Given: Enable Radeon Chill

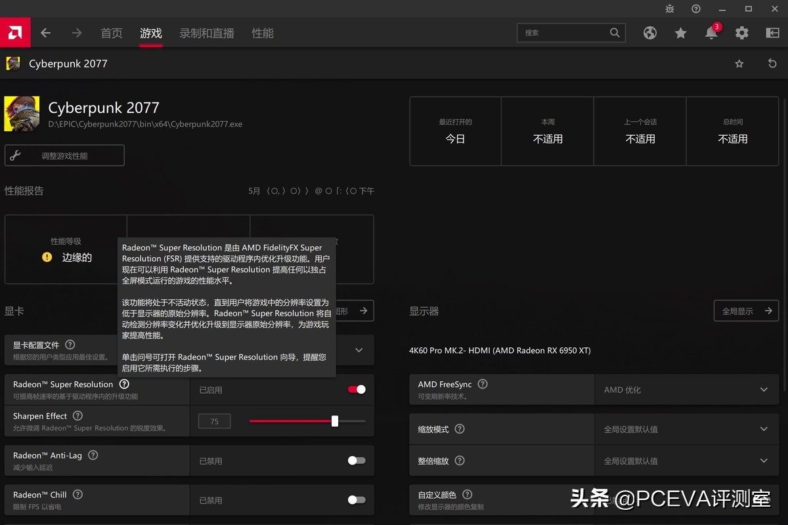Looking at the screenshot, I should 356,499.
